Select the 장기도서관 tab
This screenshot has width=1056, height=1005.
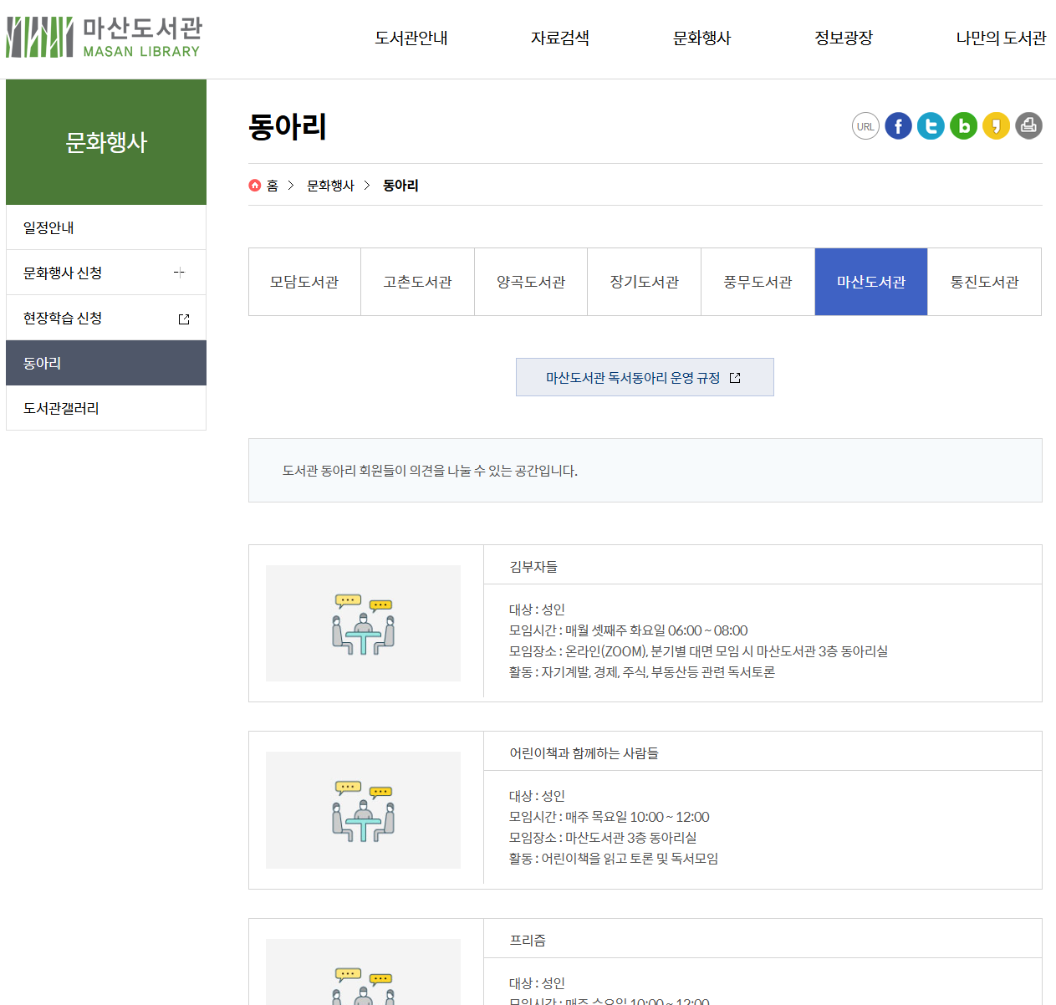pos(644,282)
